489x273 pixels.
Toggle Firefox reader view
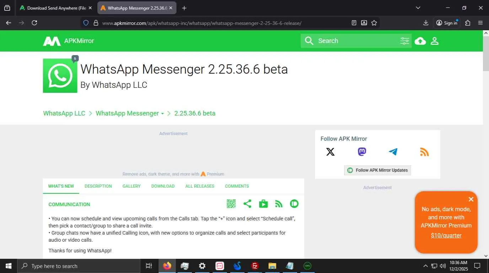pos(354,23)
